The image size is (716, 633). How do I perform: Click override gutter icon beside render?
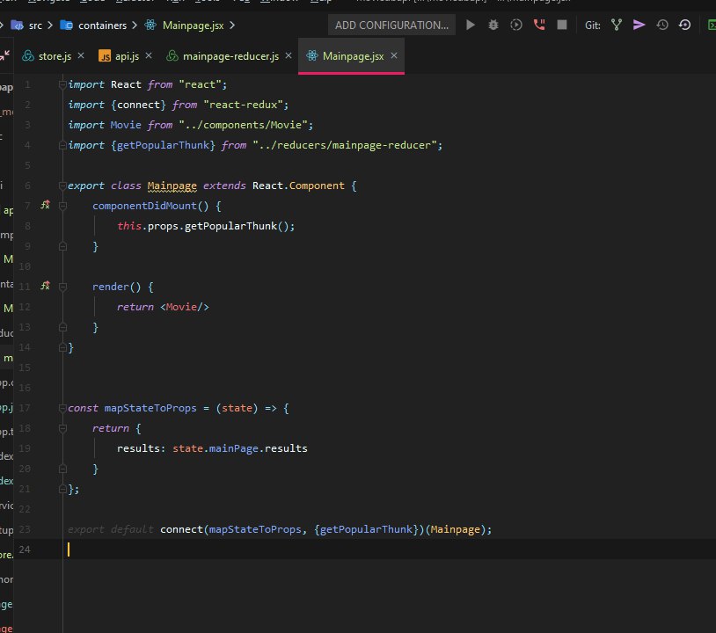pos(46,287)
